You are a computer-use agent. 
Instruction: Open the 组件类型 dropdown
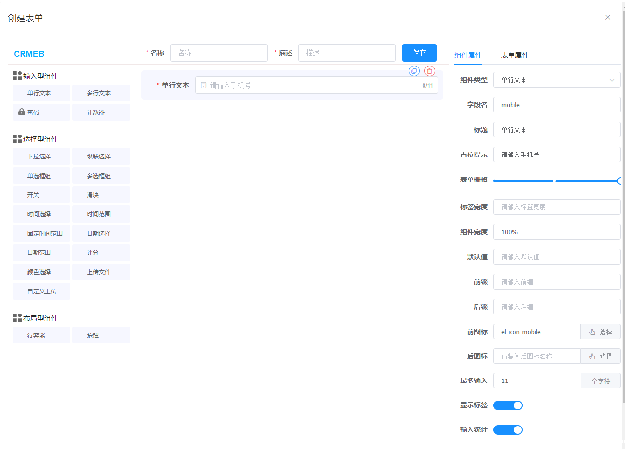click(x=557, y=80)
